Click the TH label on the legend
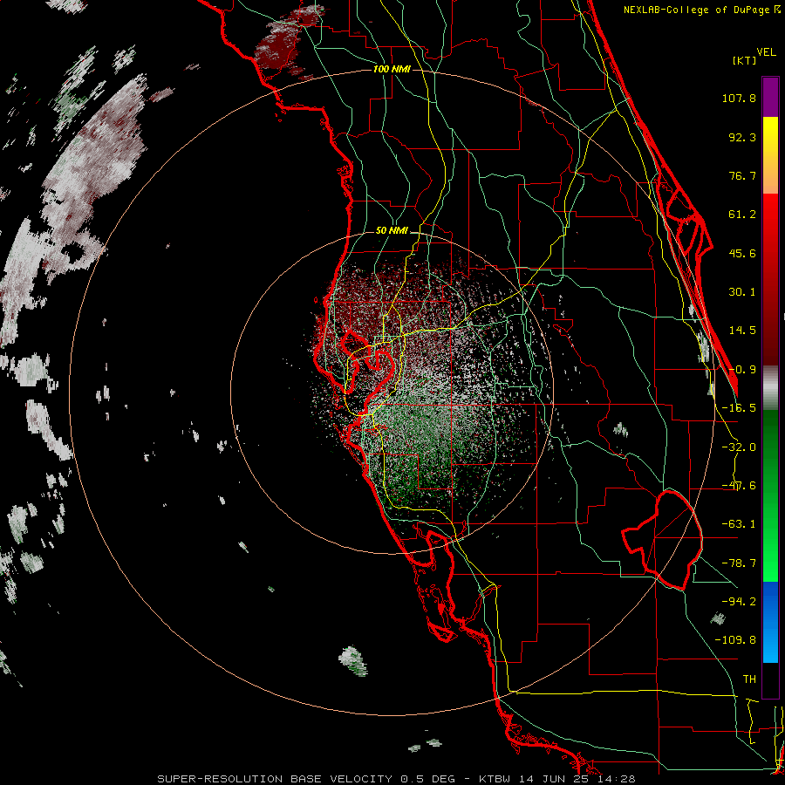This screenshot has width=785, height=785. (x=749, y=679)
